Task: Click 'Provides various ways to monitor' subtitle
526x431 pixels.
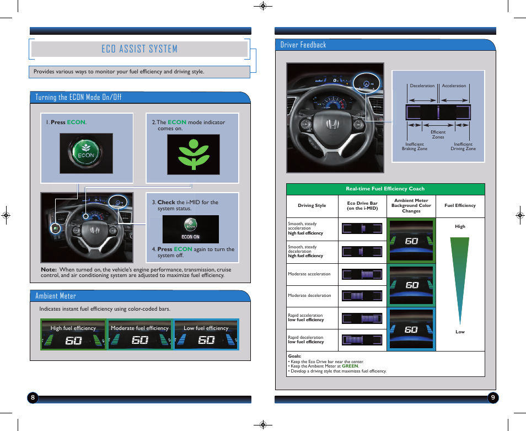Action: pyautogui.click(x=119, y=72)
